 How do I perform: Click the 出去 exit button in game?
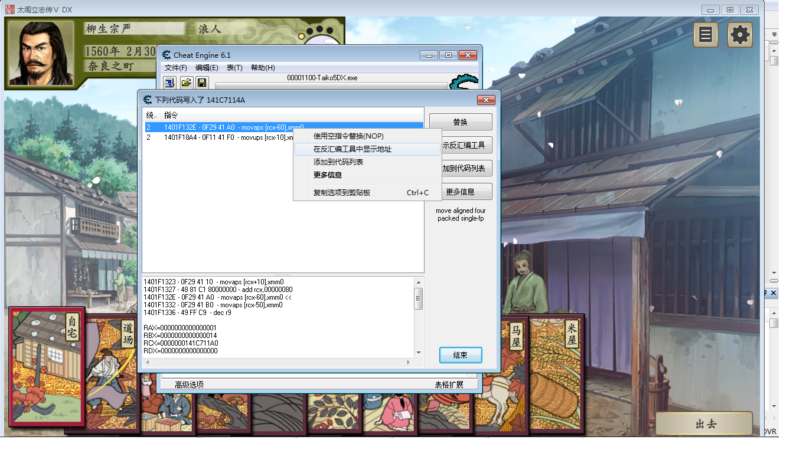click(x=705, y=424)
